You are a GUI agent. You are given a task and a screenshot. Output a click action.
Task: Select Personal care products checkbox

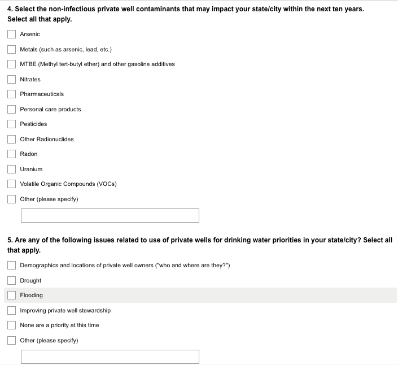coord(11,109)
